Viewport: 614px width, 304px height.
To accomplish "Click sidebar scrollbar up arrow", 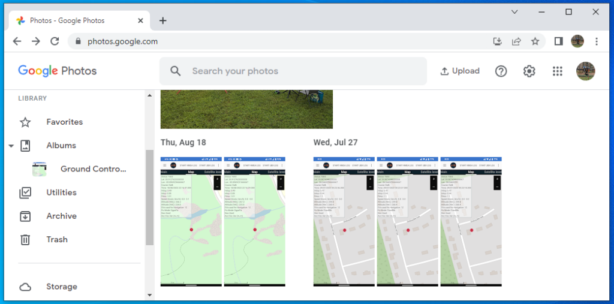I will [149, 95].
